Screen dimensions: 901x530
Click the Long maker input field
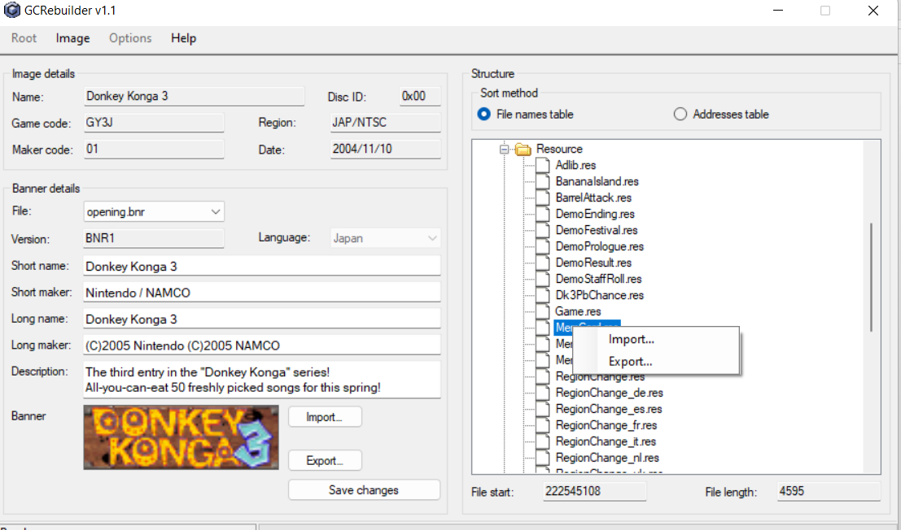click(x=262, y=345)
